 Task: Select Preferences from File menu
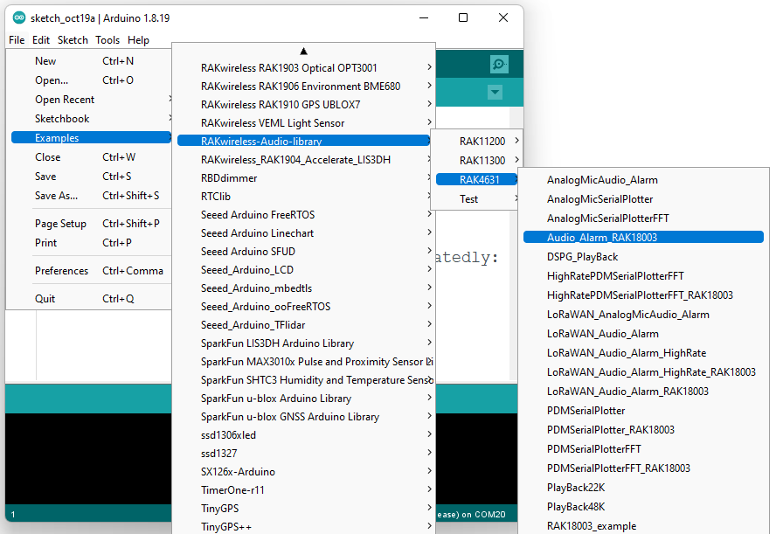coord(61,271)
